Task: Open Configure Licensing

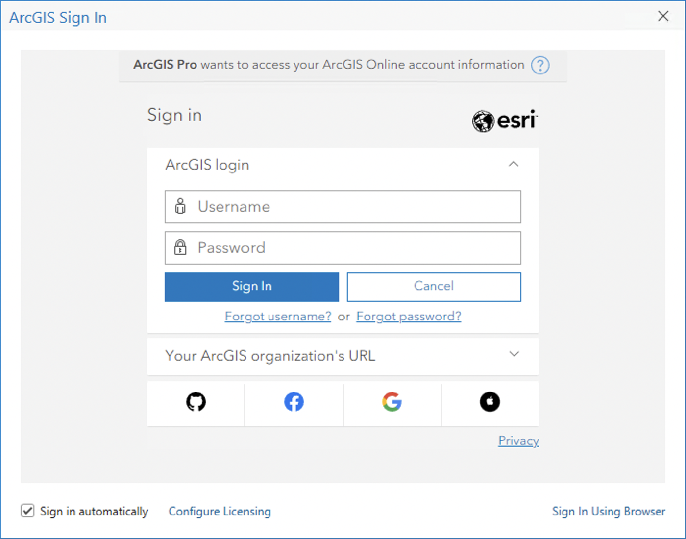Action: pyautogui.click(x=220, y=512)
